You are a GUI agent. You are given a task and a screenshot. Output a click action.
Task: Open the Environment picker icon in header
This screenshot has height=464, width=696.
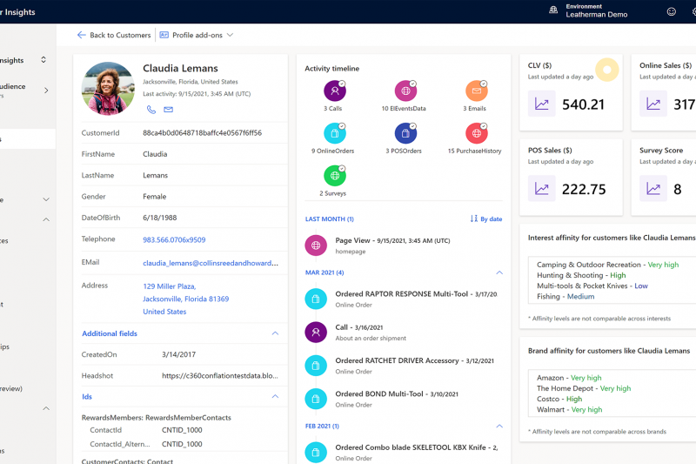553,10
